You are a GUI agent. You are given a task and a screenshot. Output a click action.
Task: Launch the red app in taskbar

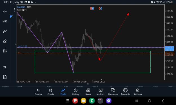tap(75, 101)
